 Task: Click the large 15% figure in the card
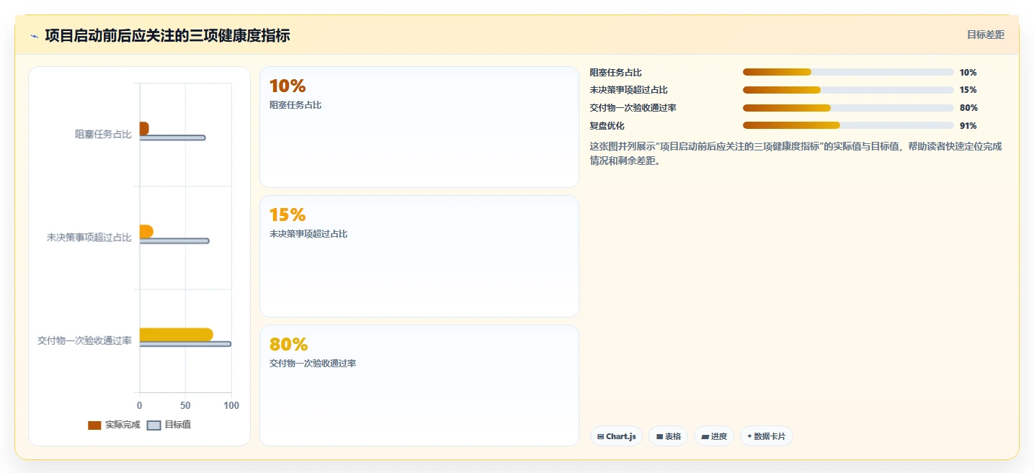click(288, 215)
